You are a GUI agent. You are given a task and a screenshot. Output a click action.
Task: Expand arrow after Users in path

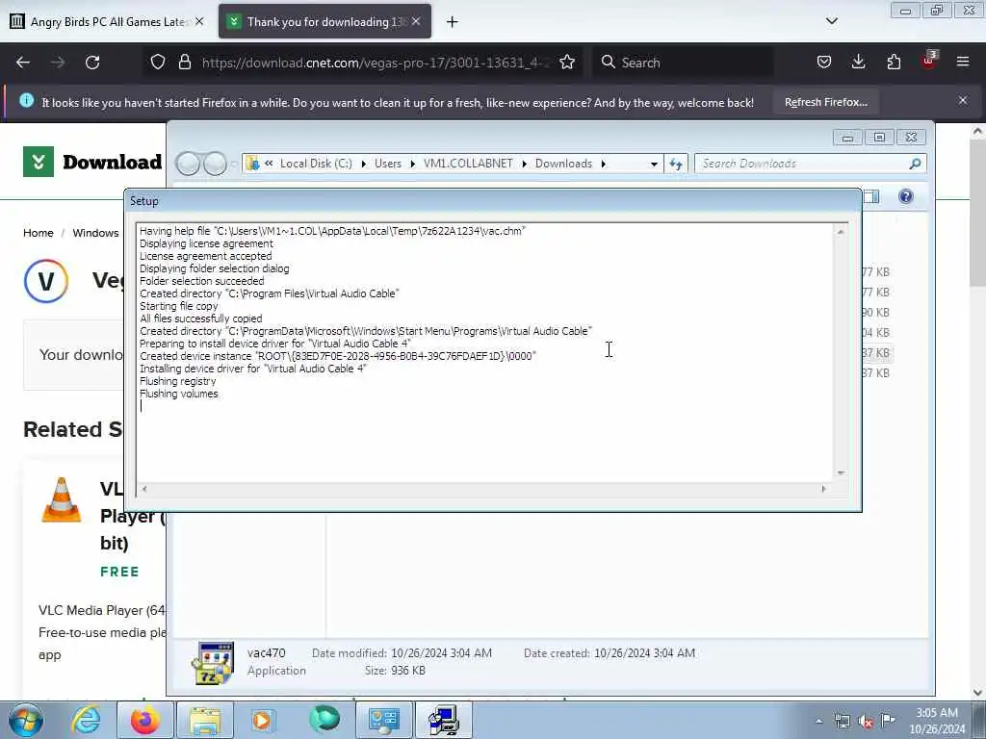pyautogui.click(x=412, y=164)
